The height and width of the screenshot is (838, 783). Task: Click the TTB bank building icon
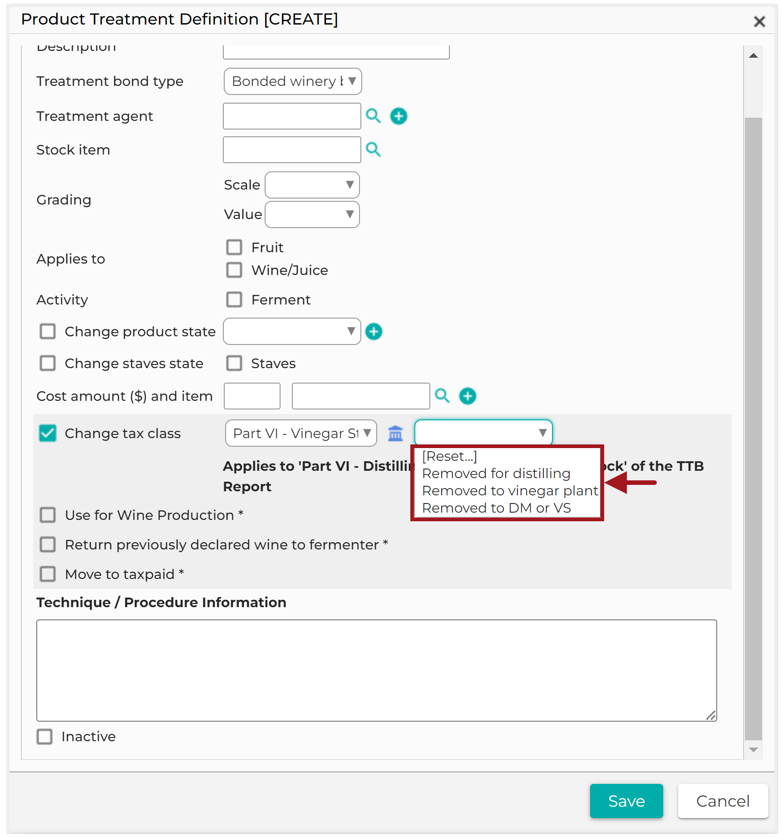pyautogui.click(x=395, y=433)
